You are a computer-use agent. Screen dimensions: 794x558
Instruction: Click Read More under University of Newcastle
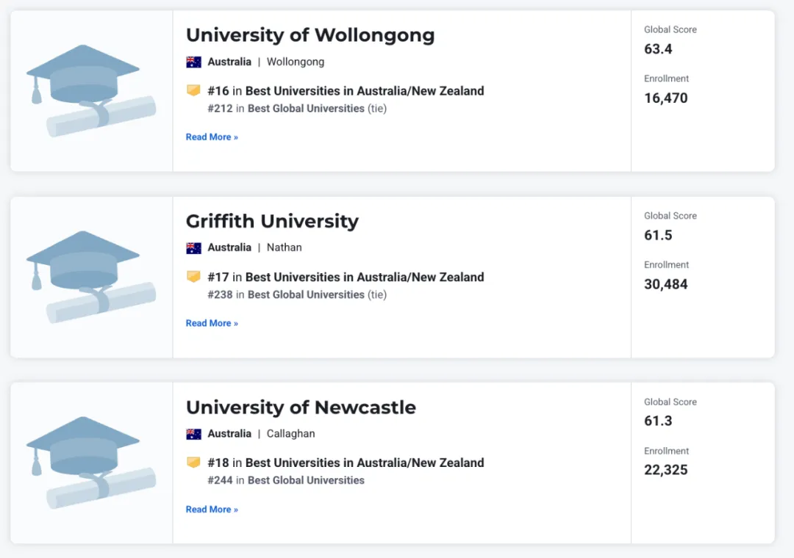(212, 510)
